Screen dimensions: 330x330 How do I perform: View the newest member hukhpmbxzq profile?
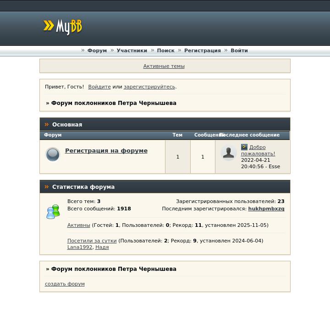click(x=266, y=209)
